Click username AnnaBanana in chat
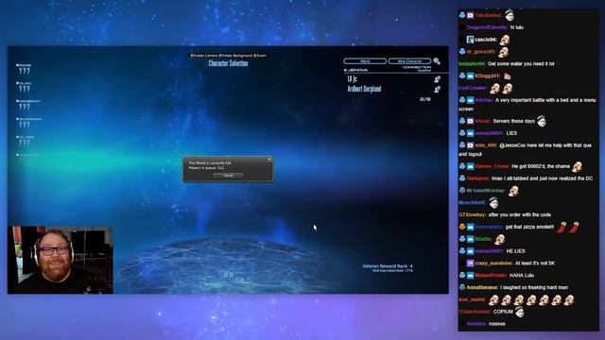 point(482,287)
